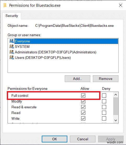Click permissions list scroll down arrow
Image resolution: width=126 pixels, height=145 pixels.
click(x=116, y=120)
